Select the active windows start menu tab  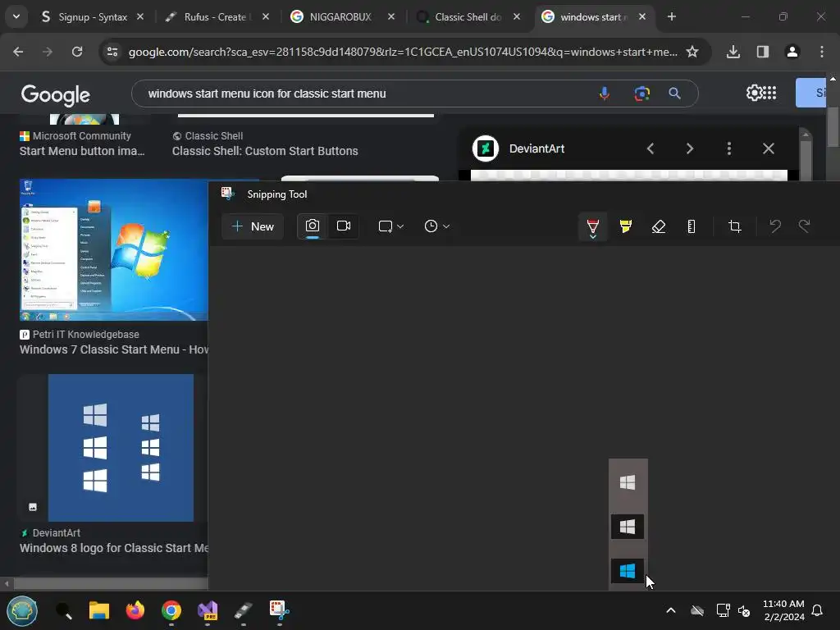click(x=594, y=17)
